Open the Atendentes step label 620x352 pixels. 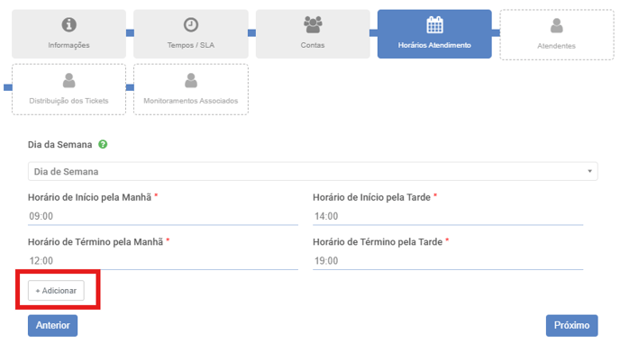(x=556, y=46)
